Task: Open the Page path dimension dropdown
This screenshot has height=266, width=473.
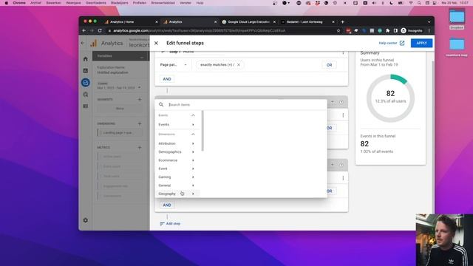Action: [174, 65]
